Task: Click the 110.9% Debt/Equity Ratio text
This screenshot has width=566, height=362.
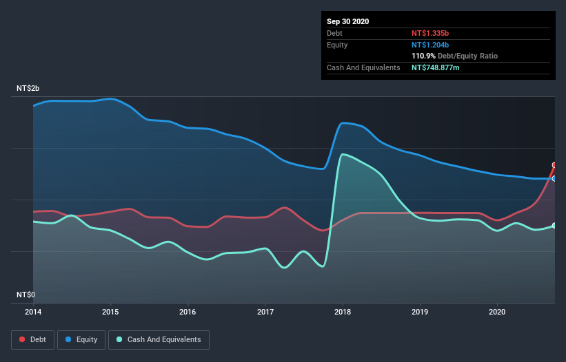Action: tap(455, 56)
